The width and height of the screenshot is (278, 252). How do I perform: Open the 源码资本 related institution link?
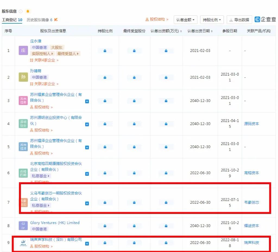[x=251, y=124]
